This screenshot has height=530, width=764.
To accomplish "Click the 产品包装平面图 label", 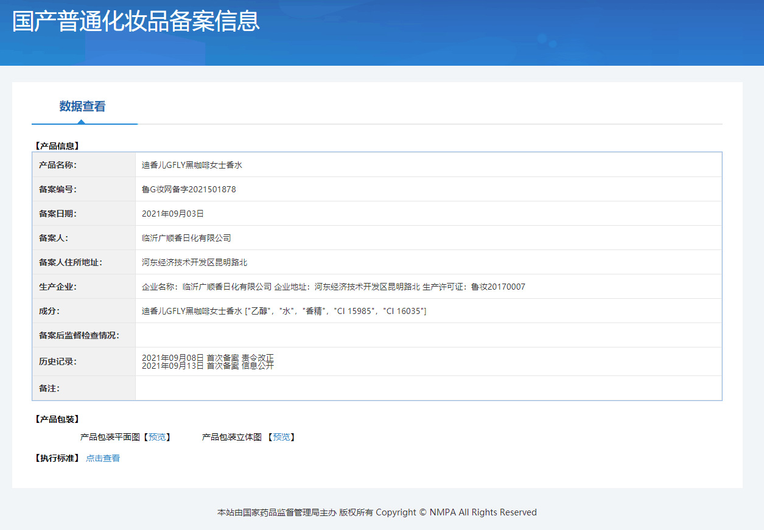I will 110,437.
